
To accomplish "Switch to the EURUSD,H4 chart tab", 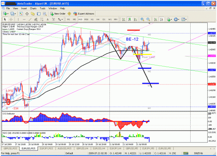I will point(99,148).
